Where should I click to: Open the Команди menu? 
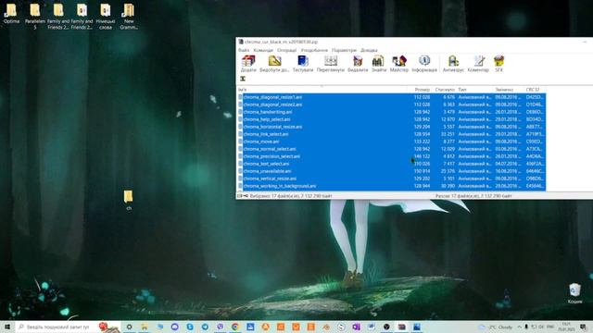[263, 50]
